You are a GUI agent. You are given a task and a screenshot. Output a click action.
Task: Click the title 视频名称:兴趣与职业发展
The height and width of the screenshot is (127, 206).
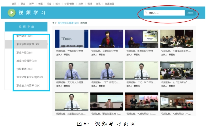tap(105, 51)
